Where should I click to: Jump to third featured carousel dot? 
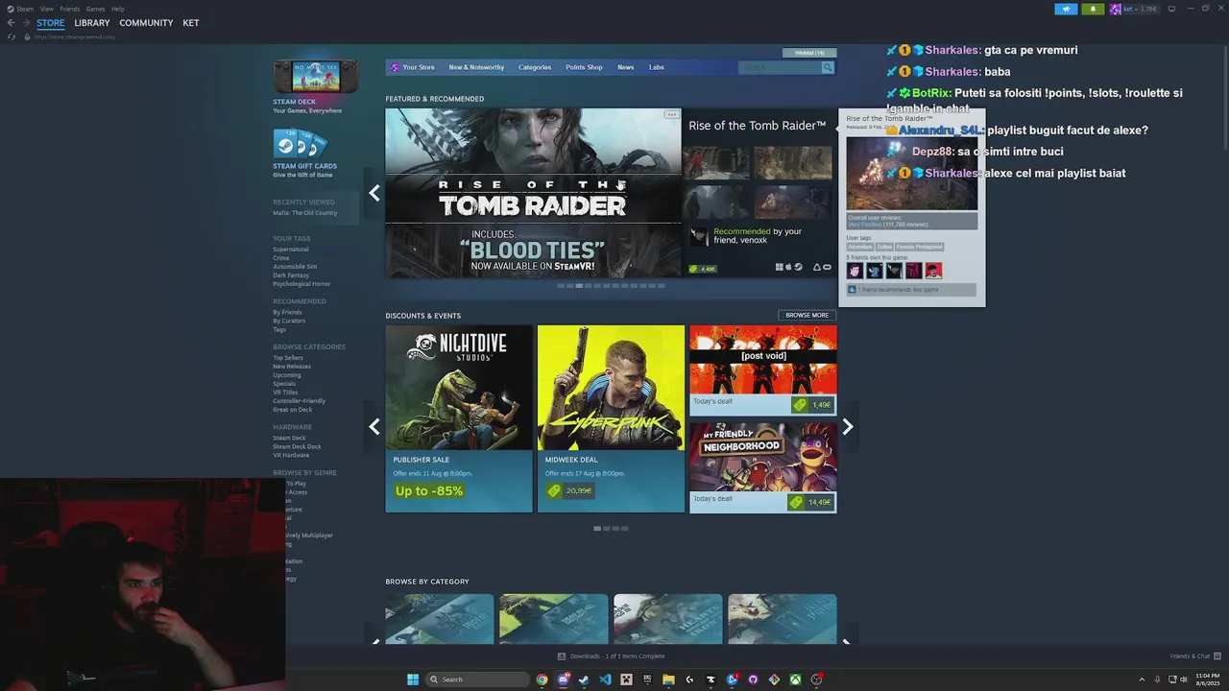point(579,286)
